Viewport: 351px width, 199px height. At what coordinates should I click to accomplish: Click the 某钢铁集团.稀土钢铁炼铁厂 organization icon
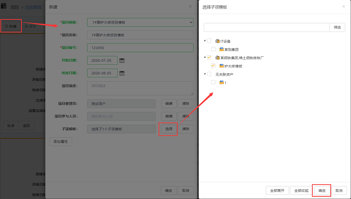click(217, 58)
